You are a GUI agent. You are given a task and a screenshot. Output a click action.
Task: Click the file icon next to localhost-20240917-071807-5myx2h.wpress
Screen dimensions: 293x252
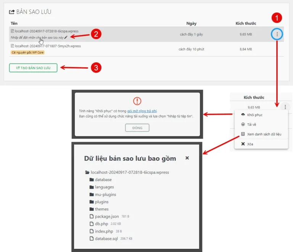12,46
